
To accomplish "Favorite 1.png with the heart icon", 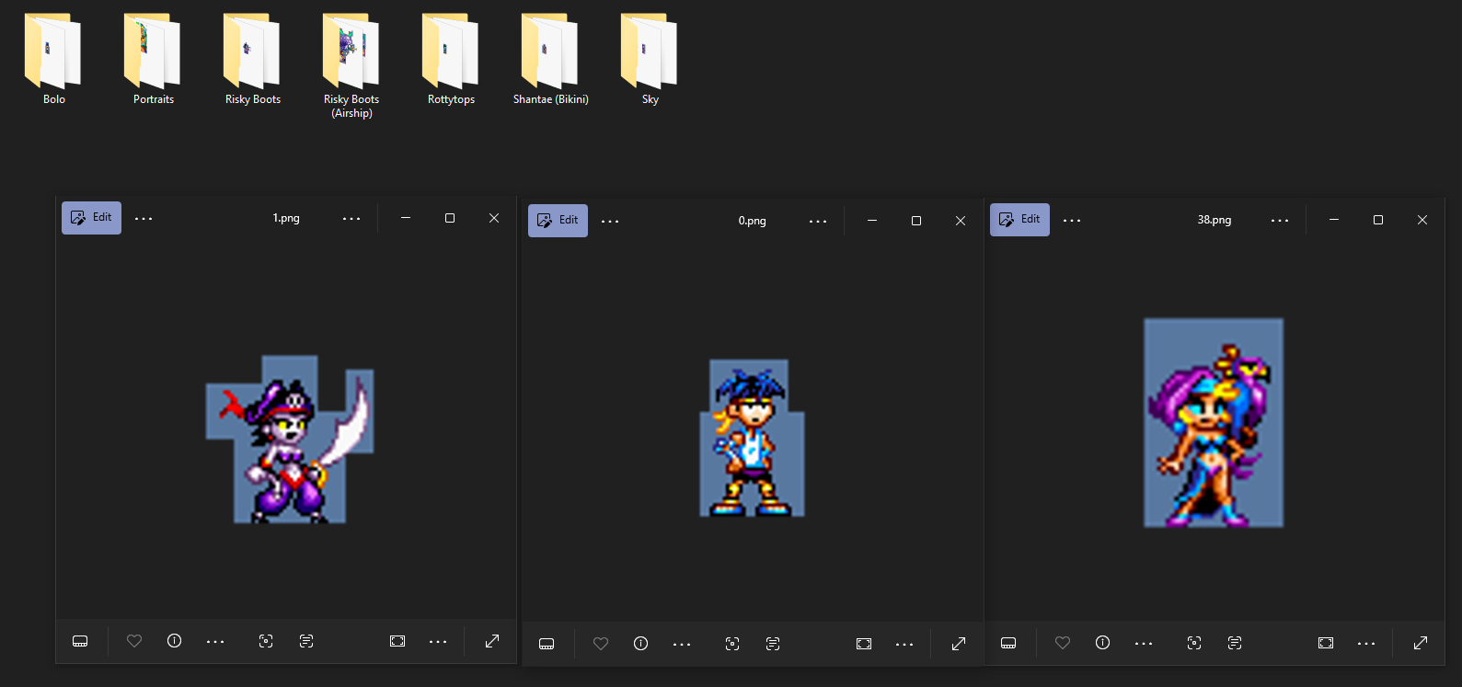I will [134, 641].
